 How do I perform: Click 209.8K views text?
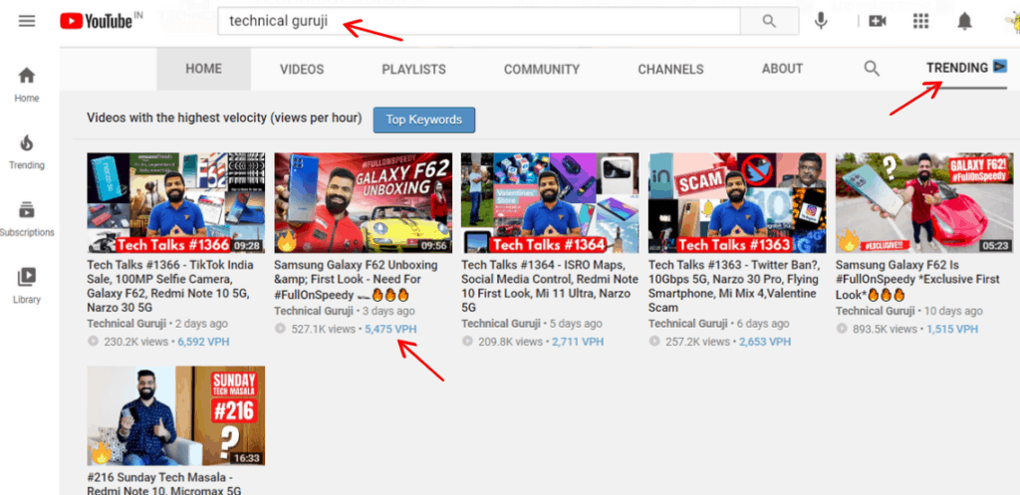click(510, 342)
